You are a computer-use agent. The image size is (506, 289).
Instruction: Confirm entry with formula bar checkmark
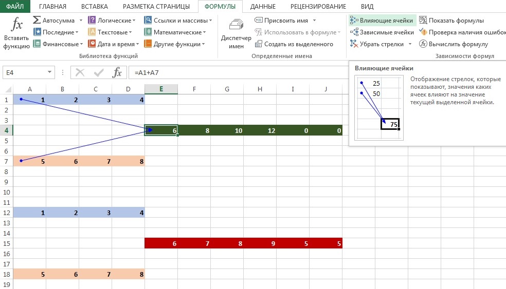pyautogui.click(x=98, y=72)
